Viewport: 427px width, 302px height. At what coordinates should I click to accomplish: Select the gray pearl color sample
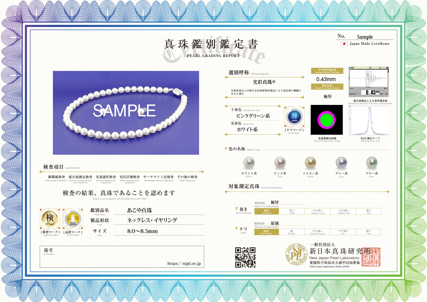341,163
